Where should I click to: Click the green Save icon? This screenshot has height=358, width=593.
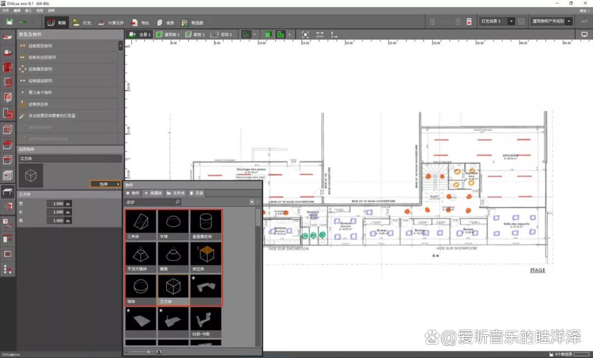pyautogui.click(x=9, y=22)
